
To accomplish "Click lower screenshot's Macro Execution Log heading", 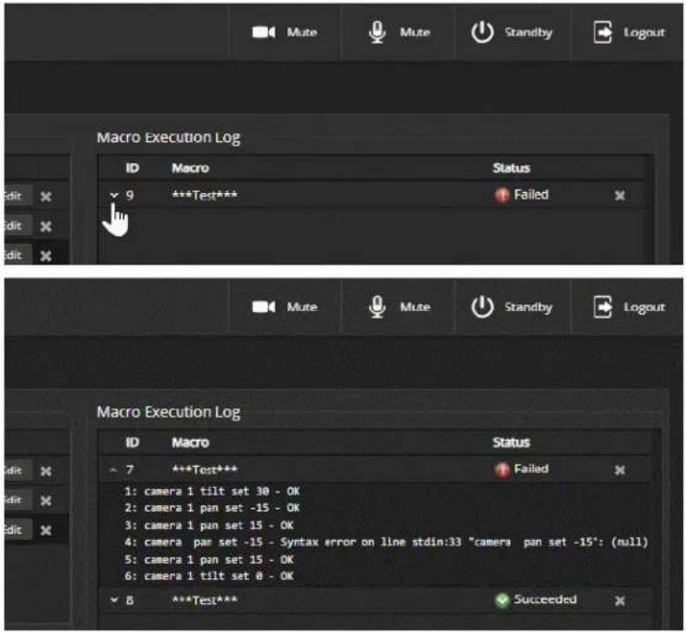I will coord(169,412).
